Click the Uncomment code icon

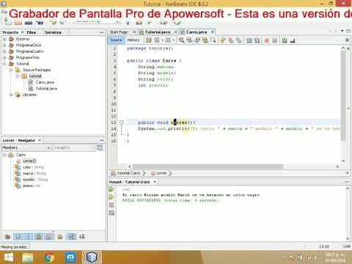pos(293,40)
